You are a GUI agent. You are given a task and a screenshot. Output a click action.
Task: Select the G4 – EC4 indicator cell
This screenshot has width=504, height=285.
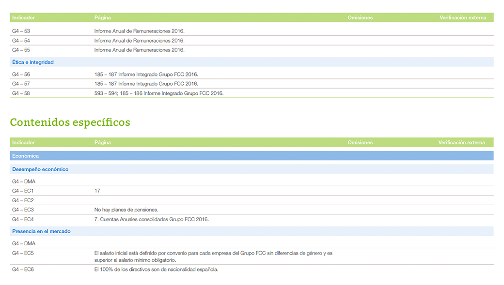click(22, 220)
